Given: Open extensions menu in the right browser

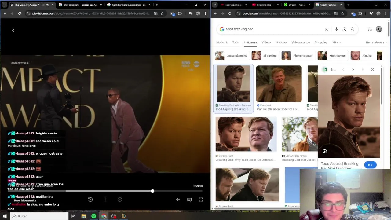Looking at the screenshot, I should [x=360, y=13].
